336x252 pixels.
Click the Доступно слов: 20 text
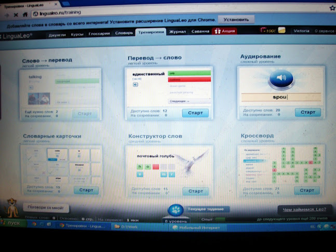click(262, 110)
